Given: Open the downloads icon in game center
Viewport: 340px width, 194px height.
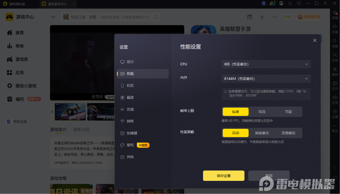Looking at the screenshot, I should click(x=262, y=17).
